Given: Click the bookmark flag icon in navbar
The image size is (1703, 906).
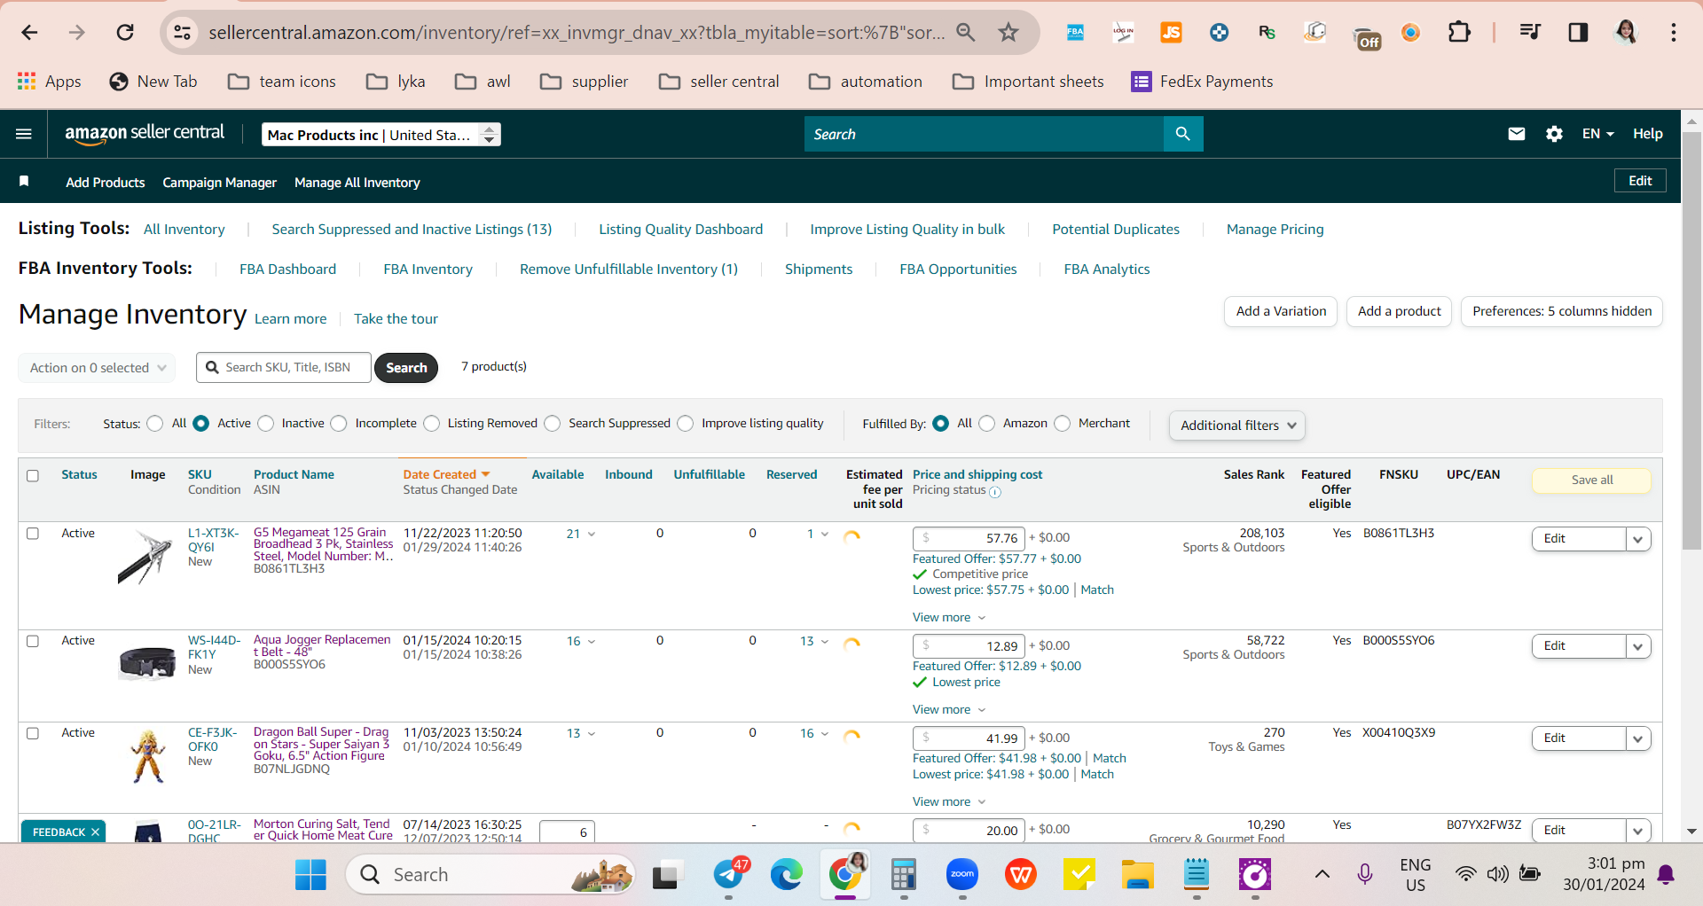Looking at the screenshot, I should [24, 182].
